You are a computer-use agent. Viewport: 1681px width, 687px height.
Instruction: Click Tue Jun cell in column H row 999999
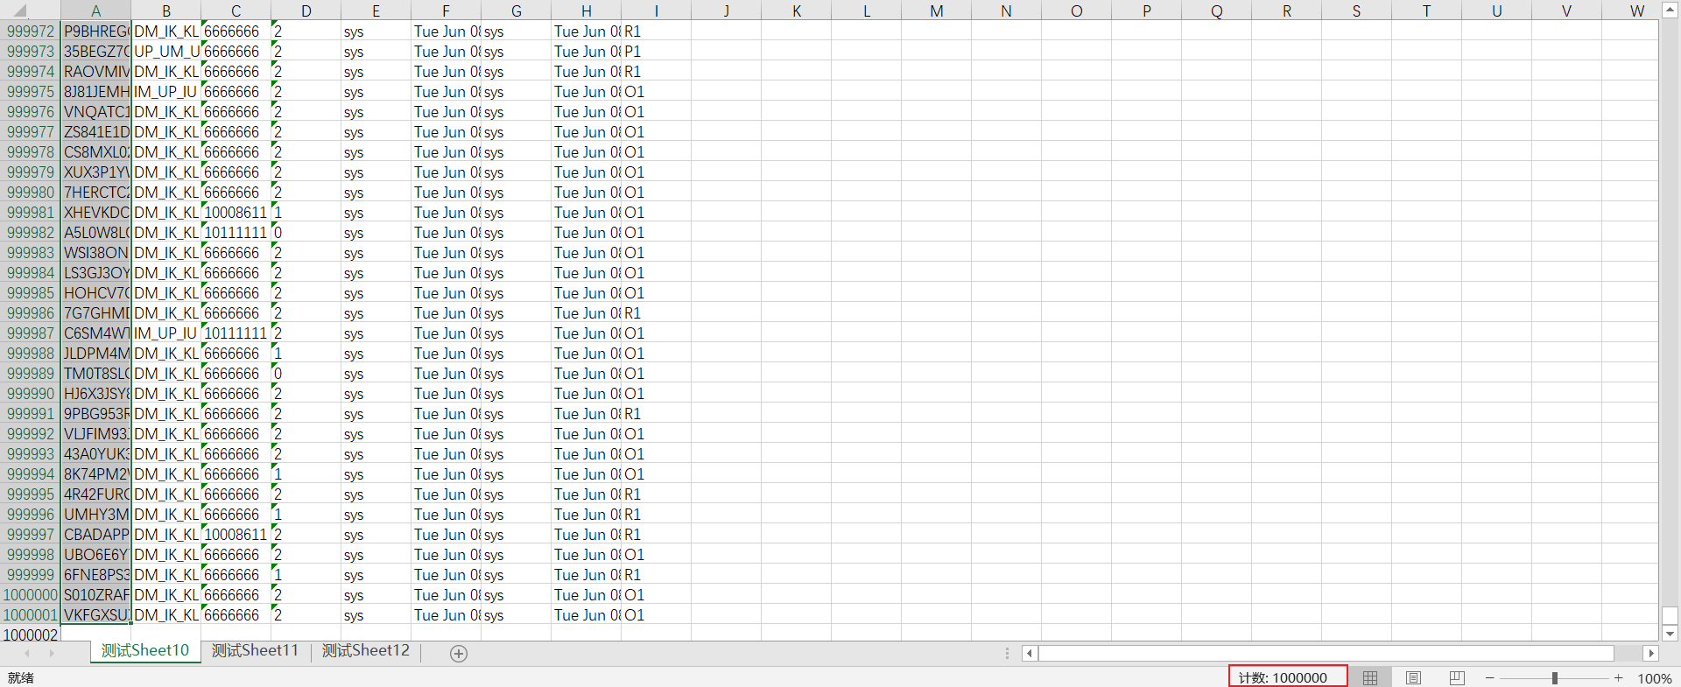coord(587,575)
